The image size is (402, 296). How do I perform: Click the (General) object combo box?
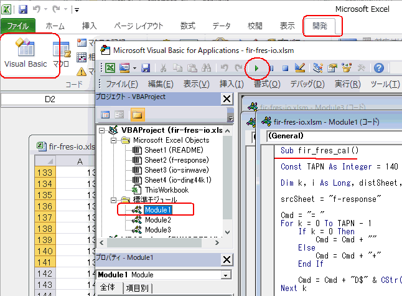point(334,136)
